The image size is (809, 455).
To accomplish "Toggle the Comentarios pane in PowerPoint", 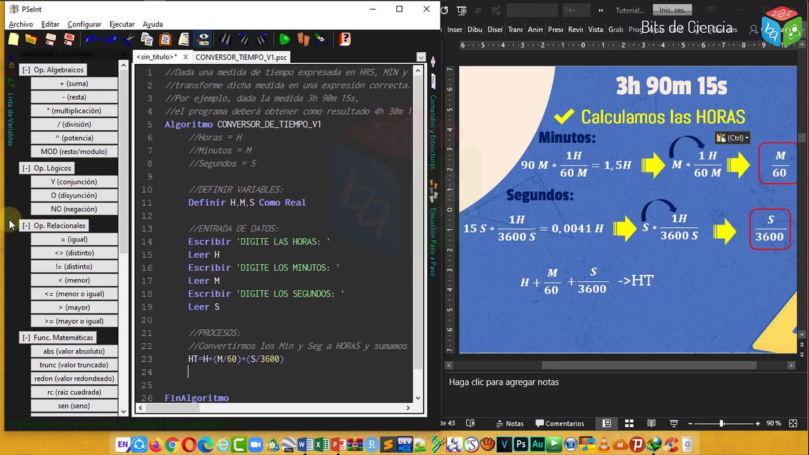I will (x=560, y=423).
